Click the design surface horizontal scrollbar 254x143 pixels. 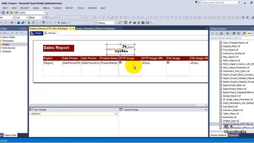114,105
